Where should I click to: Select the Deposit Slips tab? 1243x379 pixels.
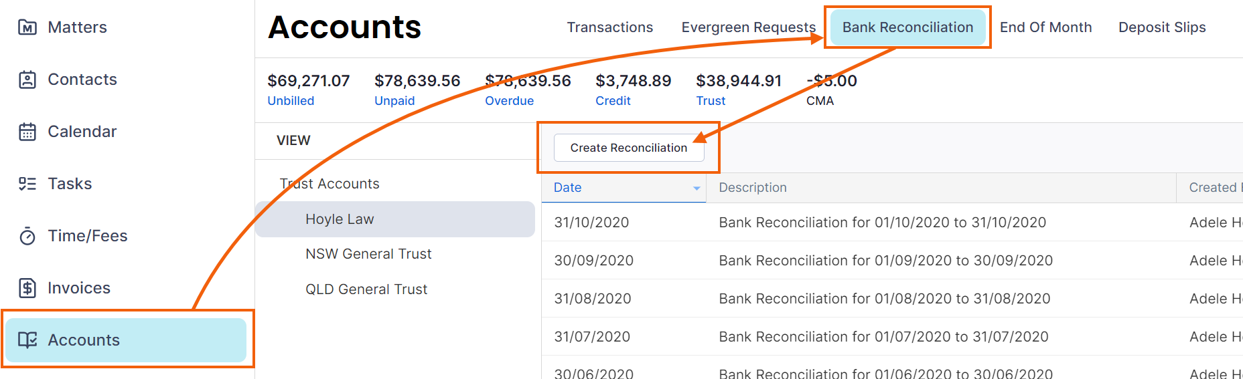[1162, 27]
